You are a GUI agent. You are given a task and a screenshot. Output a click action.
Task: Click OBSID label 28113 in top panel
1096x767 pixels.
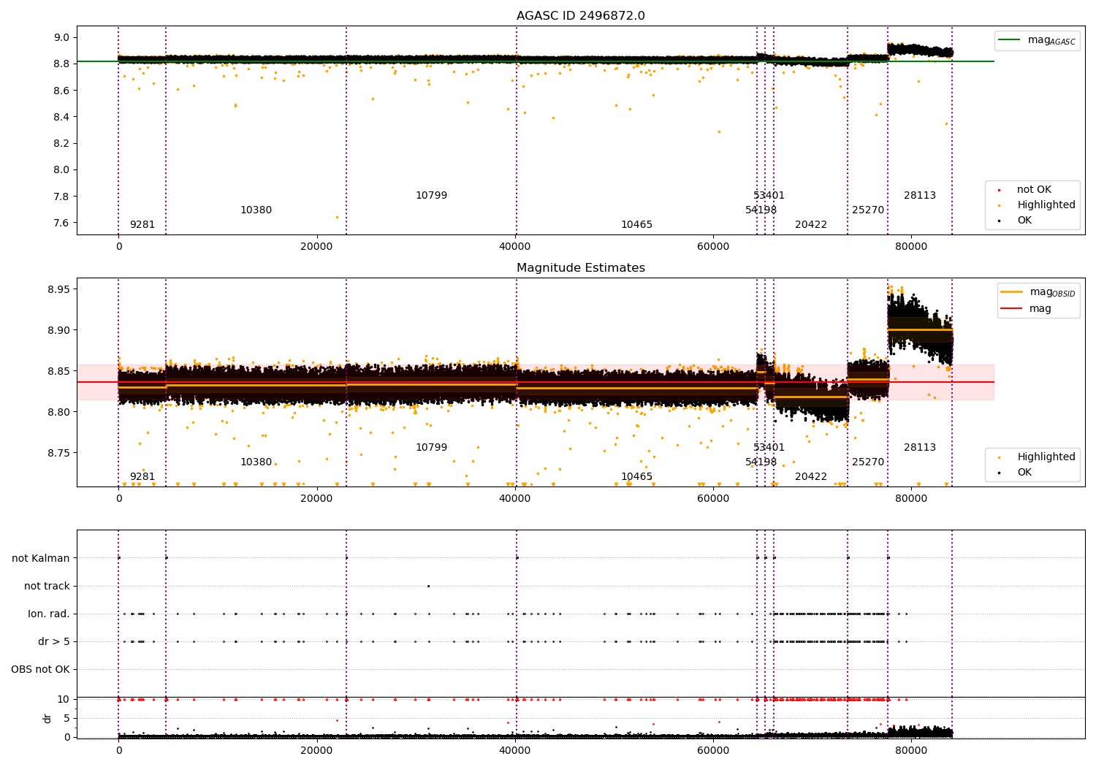point(920,195)
